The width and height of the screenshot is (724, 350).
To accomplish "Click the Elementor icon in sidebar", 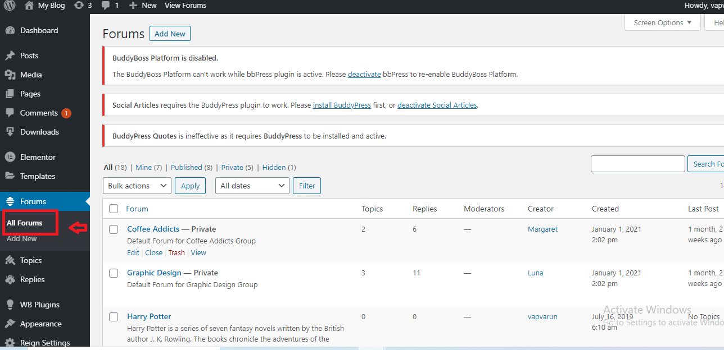I will click(x=10, y=157).
